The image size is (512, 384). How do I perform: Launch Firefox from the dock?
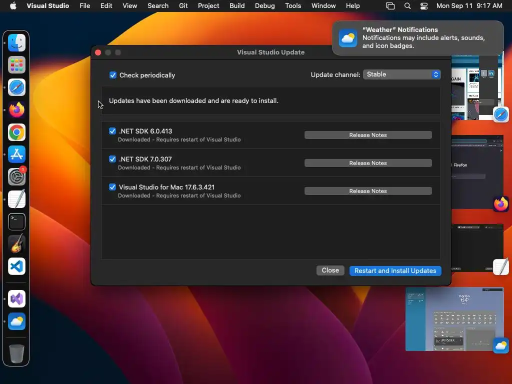[x=16, y=109]
